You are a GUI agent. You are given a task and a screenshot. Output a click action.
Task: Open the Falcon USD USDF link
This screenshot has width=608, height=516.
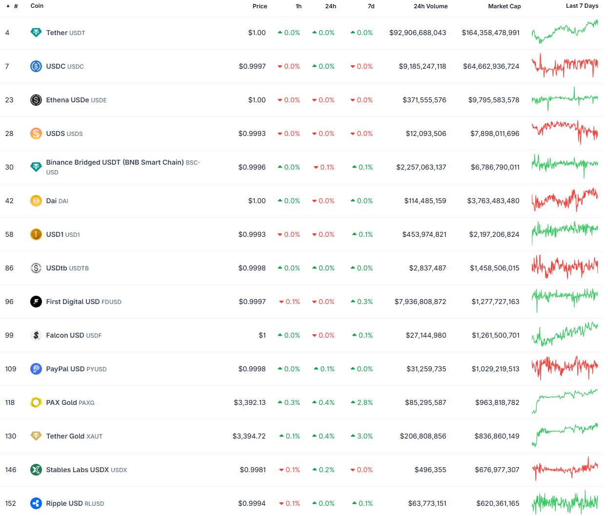pyautogui.click(x=74, y=335)
